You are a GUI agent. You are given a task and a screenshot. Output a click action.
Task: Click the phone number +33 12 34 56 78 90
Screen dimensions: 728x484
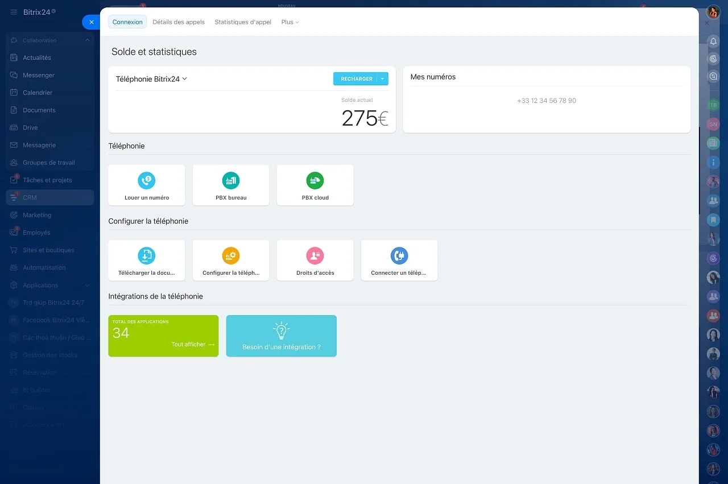tap(547, 101)
